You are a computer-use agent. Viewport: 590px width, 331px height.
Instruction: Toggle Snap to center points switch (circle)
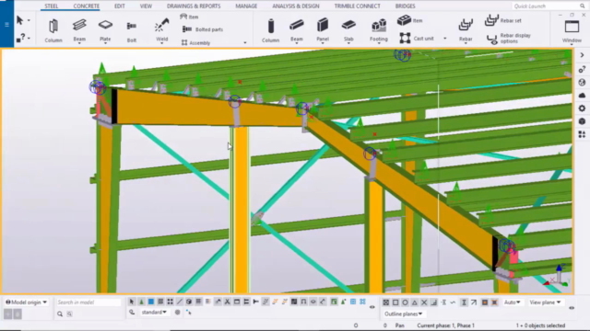click(405, 302)
